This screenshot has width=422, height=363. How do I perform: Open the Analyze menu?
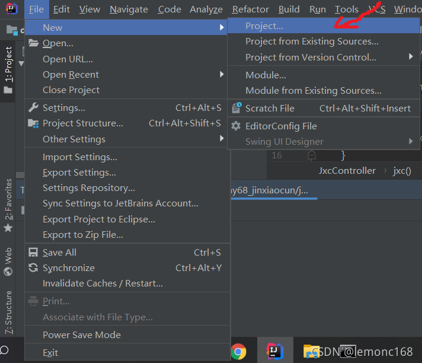[206, 9]
